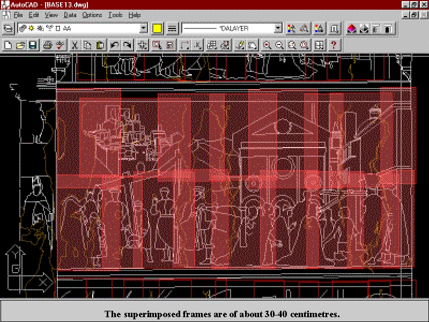
Task: Toggle layer AA on/off icon in layer control
Action: [x=23, y=28]
